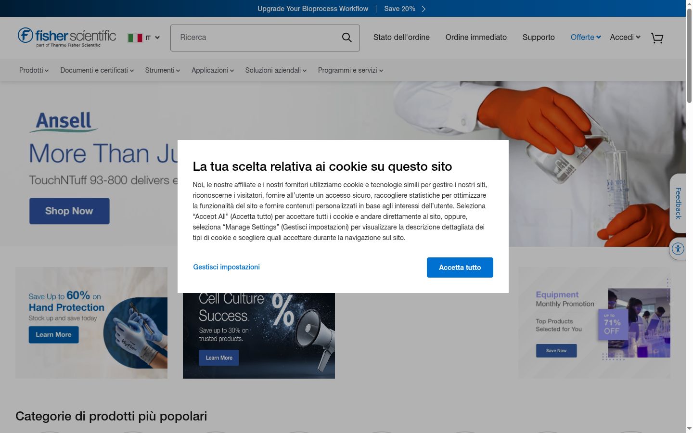Image resolution: width=693 pixels, height=433 pixels.
Task: Click the scrollbar up arrow
Action: tap(689, 4)
